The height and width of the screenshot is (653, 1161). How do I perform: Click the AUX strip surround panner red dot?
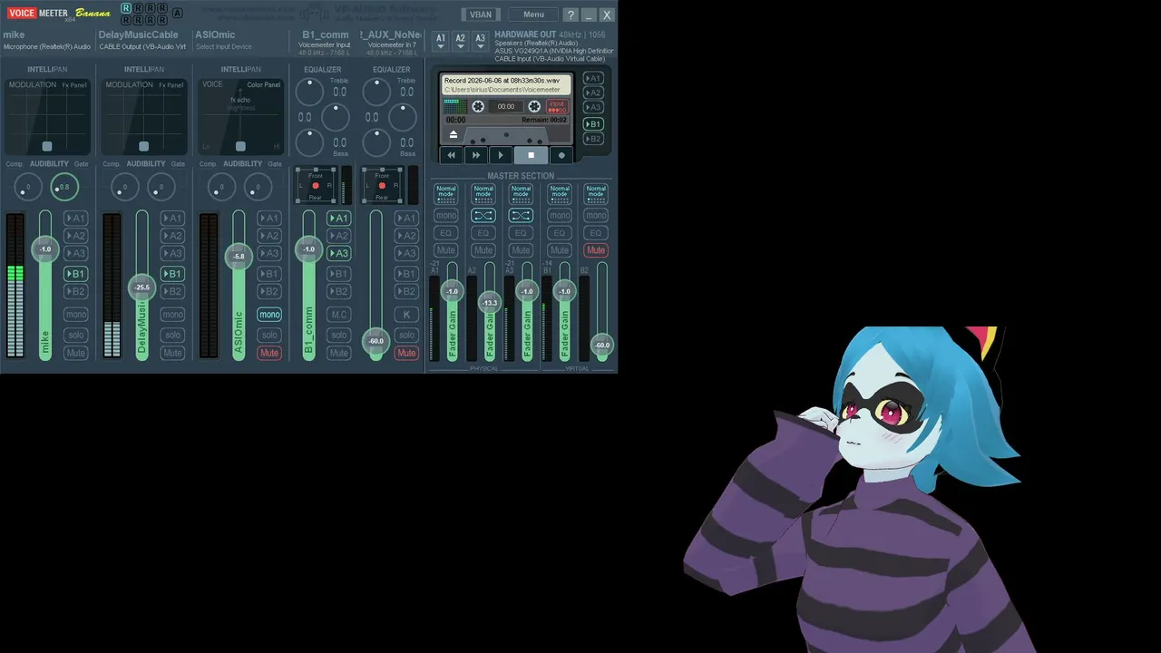(382, 186)
